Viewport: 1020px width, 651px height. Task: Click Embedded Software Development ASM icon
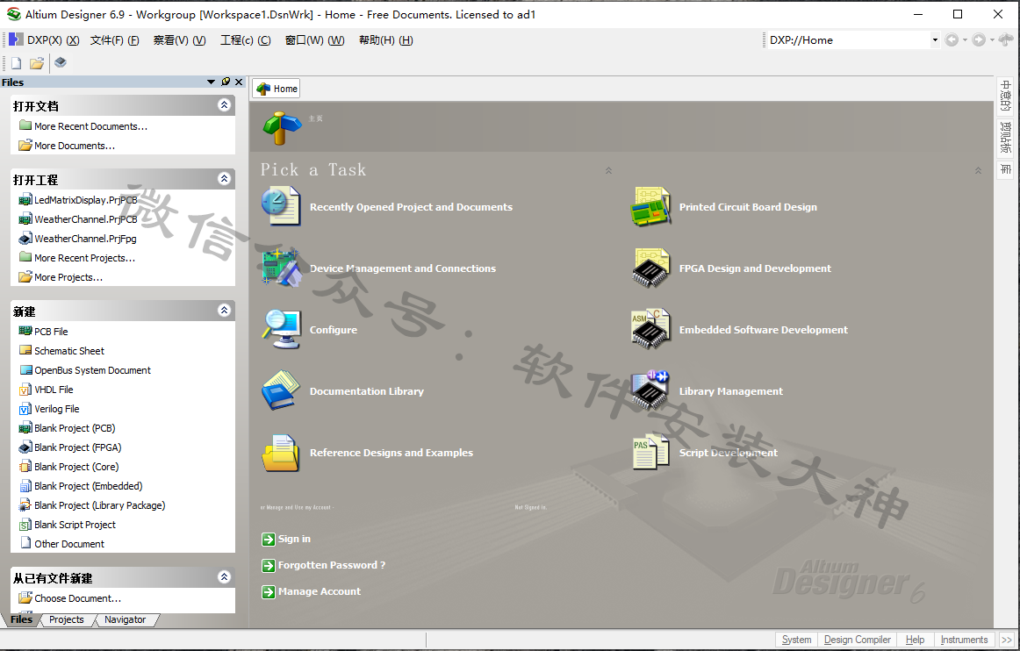click(650, 329)
